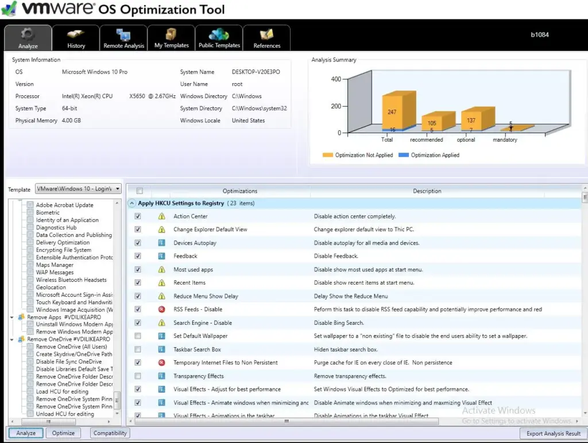Click the Total bar in Analysis Summary chart

[399, 111]
